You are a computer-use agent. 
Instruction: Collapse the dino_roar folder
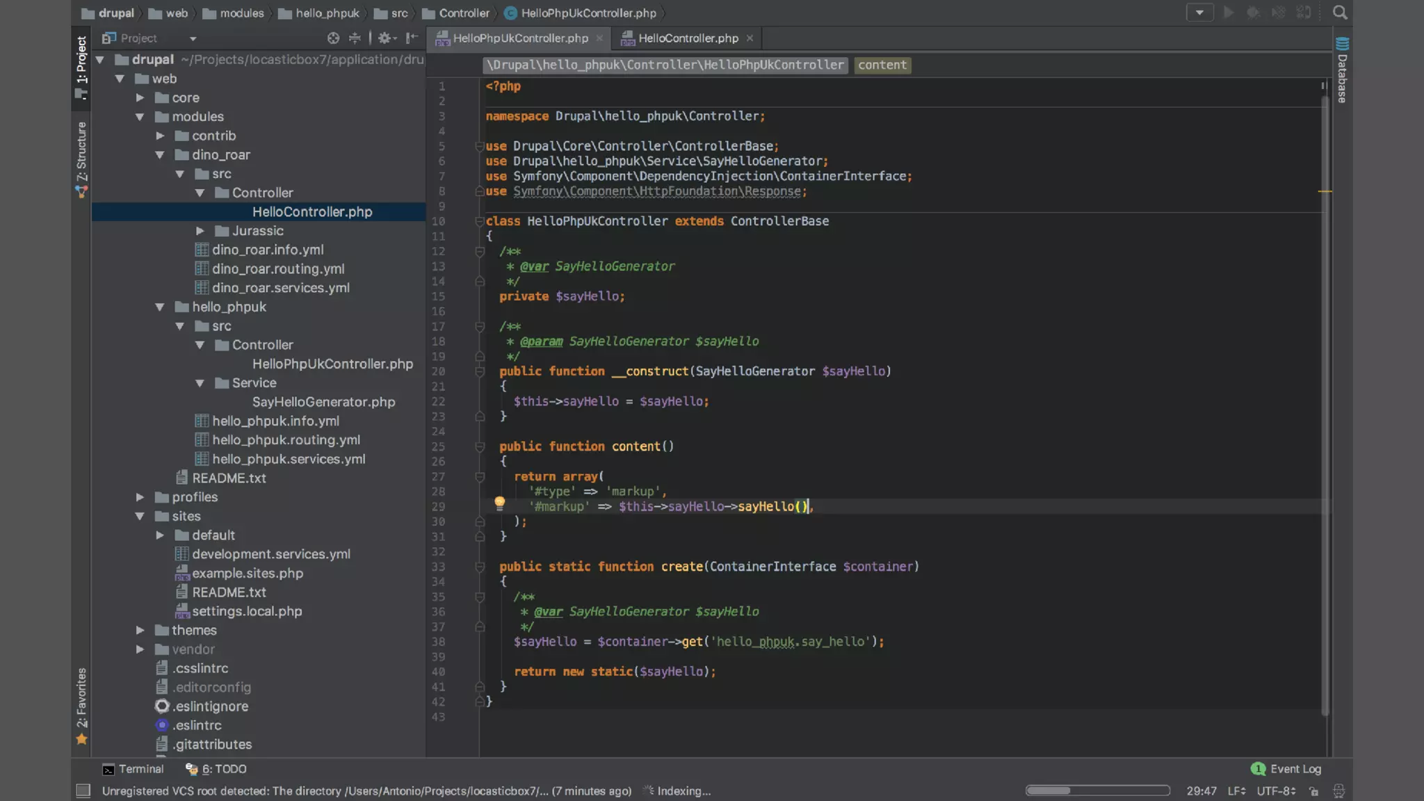(160, 154)
